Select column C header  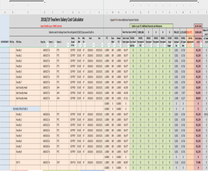pos(28,12)
